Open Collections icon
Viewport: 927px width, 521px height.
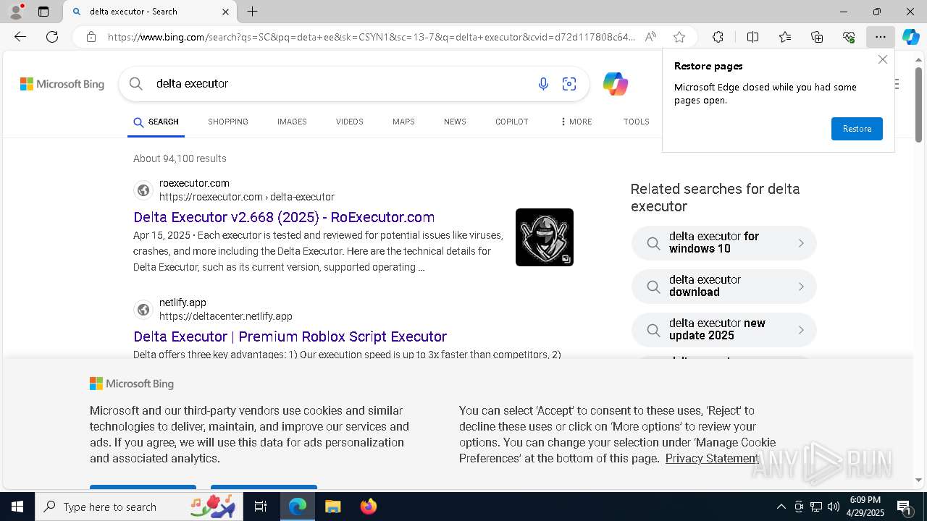[817, 37]
